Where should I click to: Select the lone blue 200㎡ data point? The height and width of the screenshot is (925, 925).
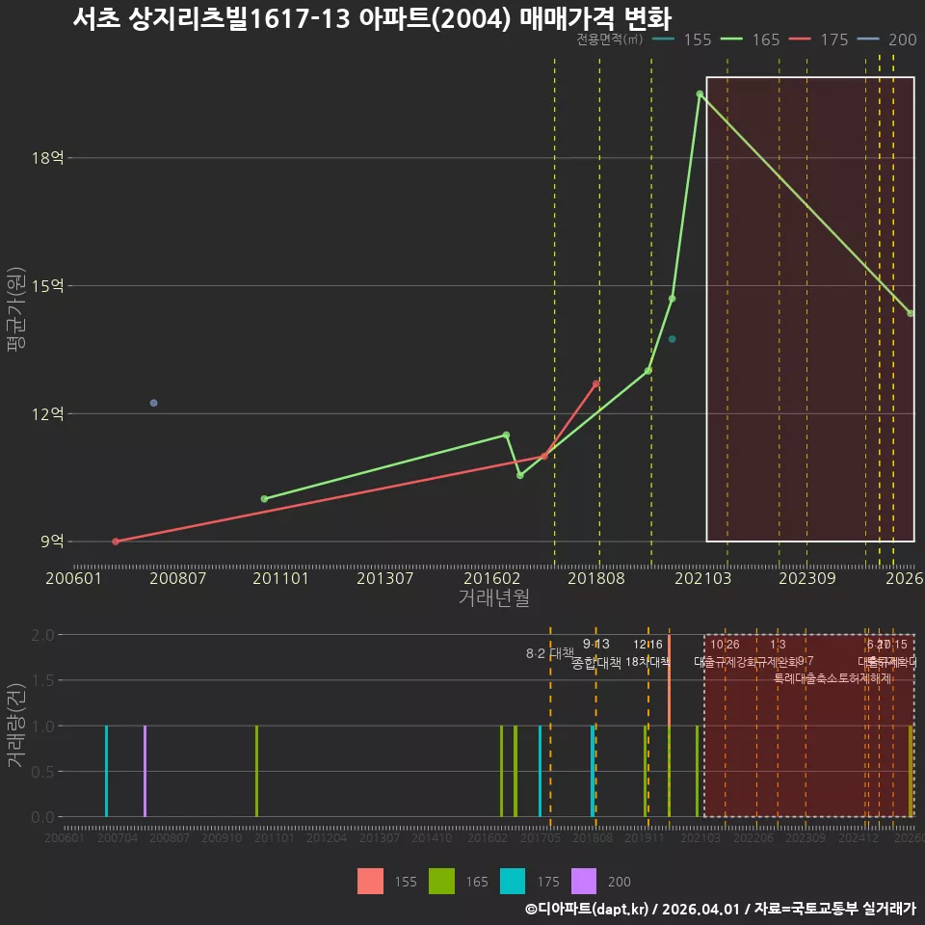pyautogui.click(x=154, y=403)
